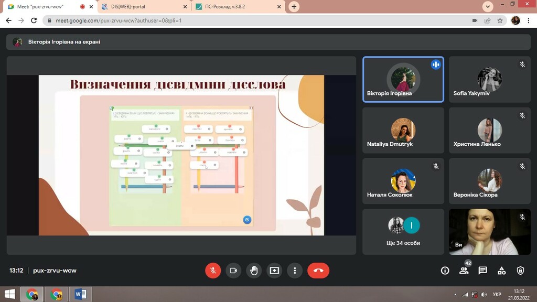This screenshot has width=537, height=302.
Task: Open the chat panel icon
Action: [x=483, y=271]
